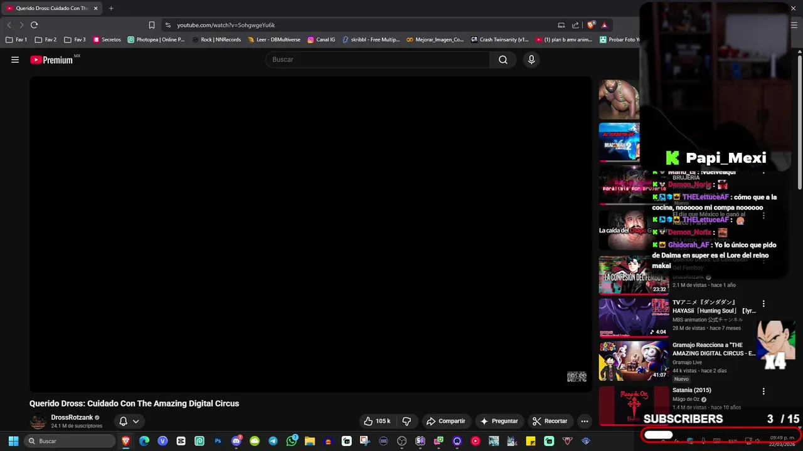Open OBS Studio from the taskbar
Viewport: 803px width, 451px height.
pos(401,441)
